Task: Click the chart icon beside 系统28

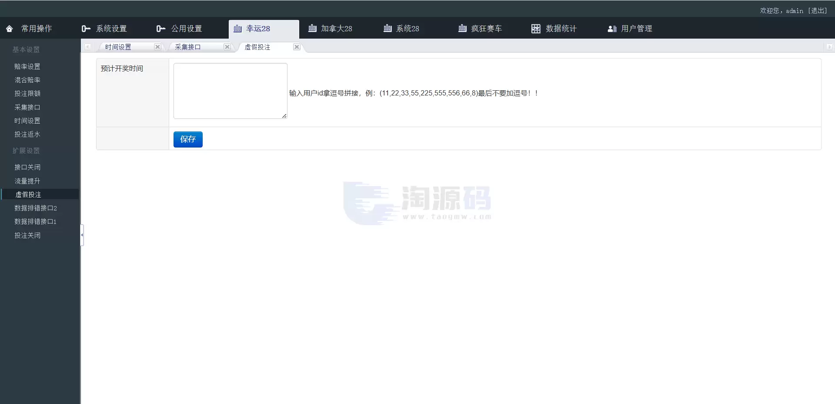Action: point(387,28)
